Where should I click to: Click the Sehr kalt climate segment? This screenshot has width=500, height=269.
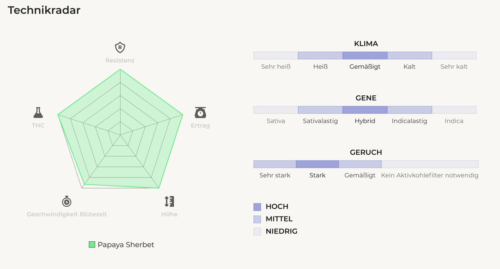tap(454, 55)
